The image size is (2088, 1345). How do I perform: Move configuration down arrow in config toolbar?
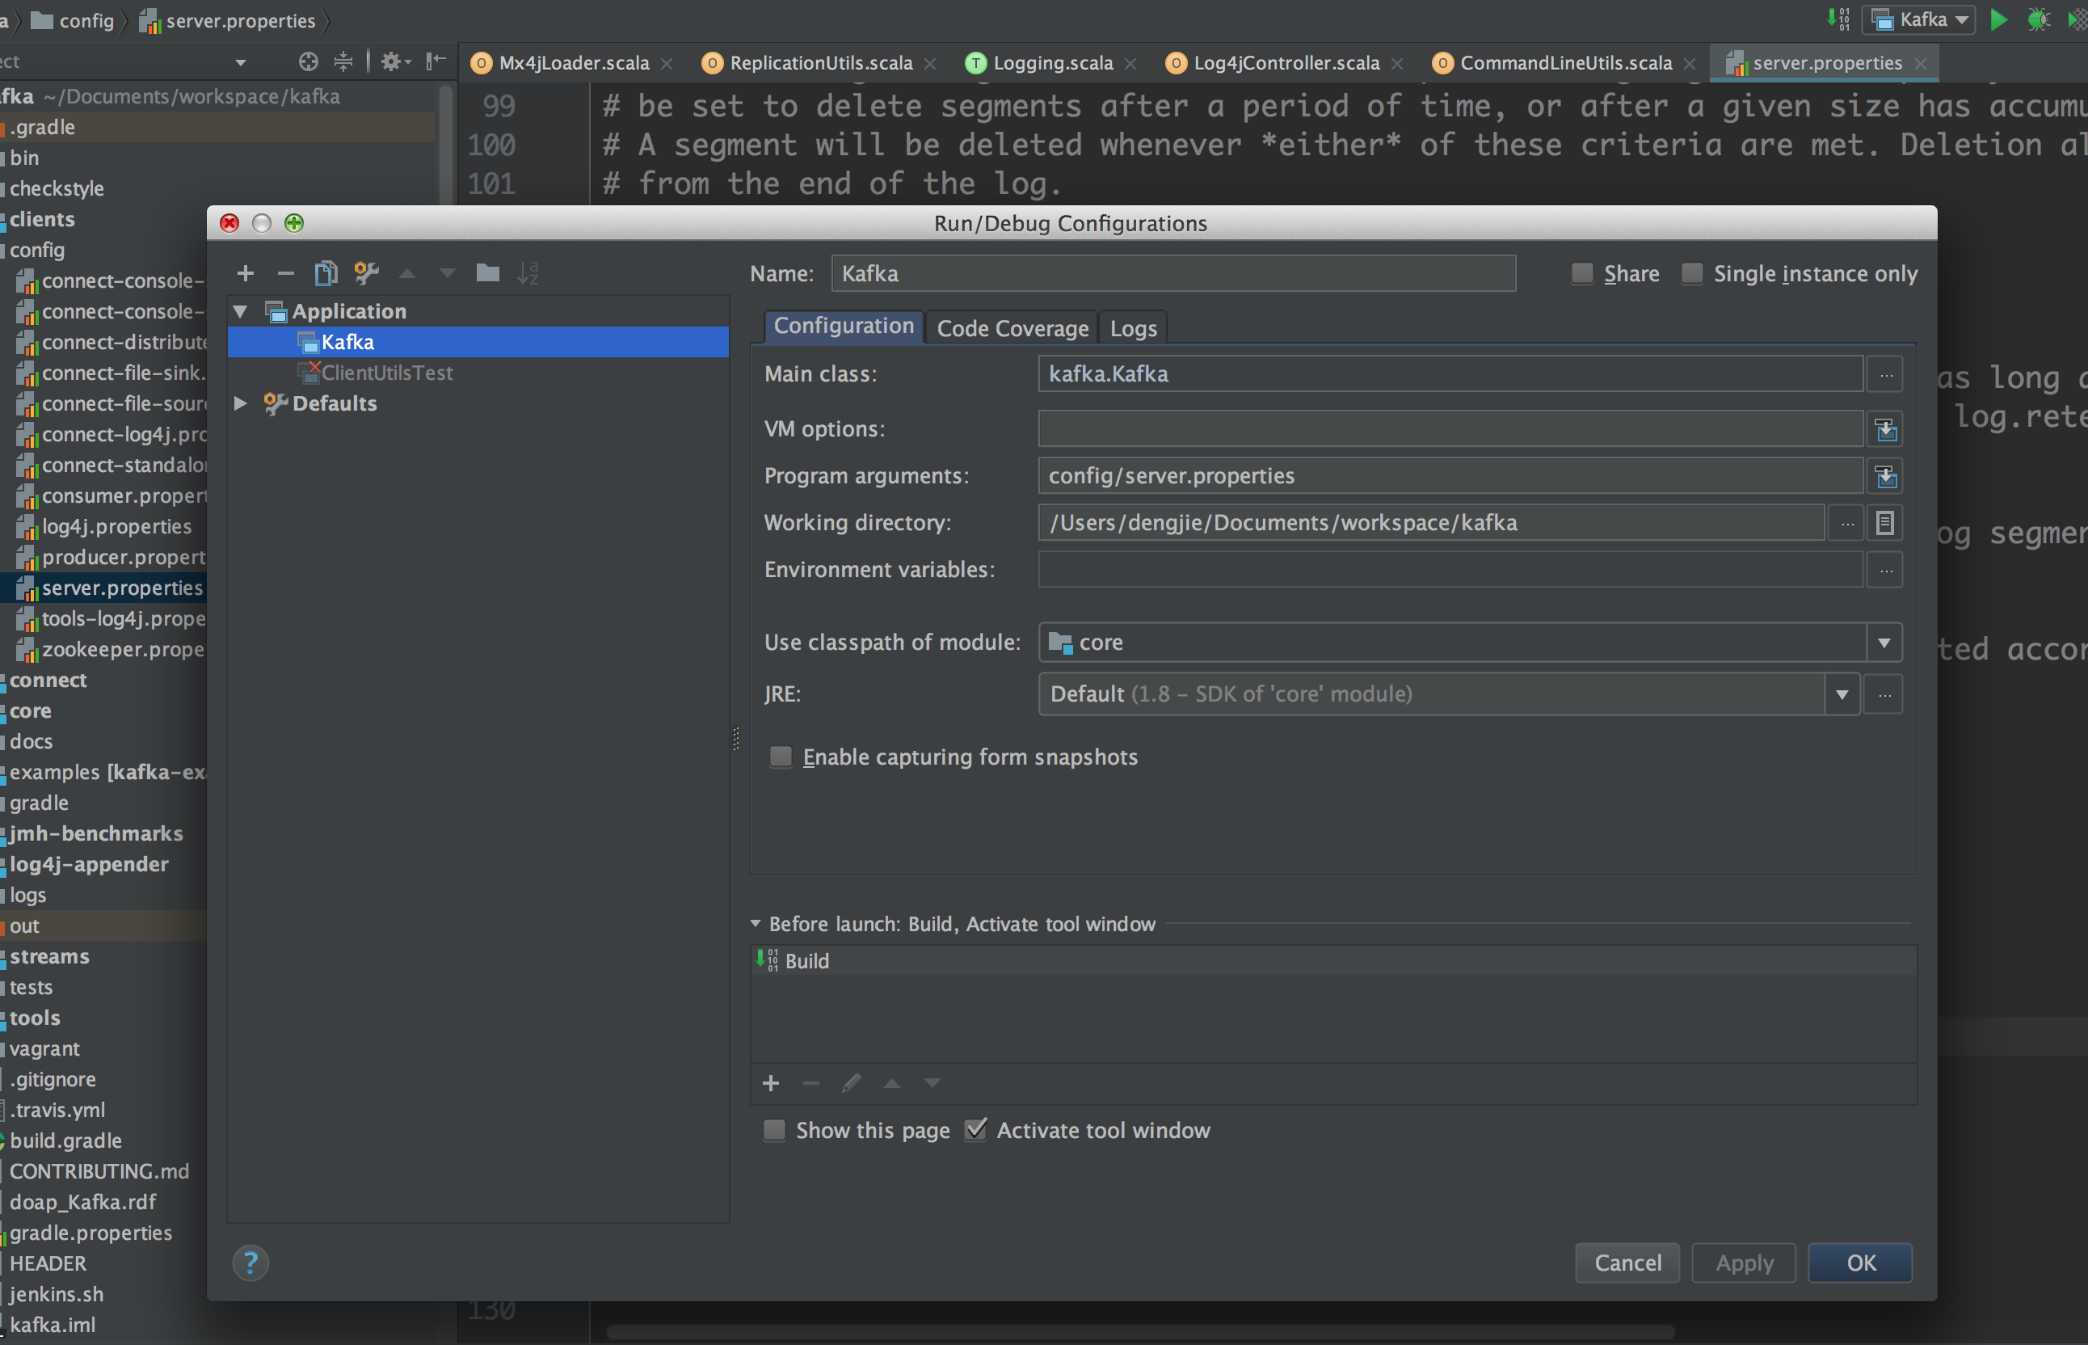tap(447, 273)
